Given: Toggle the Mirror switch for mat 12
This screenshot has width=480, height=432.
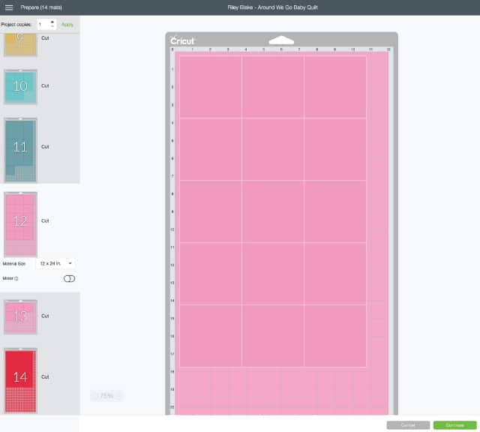Looking at the screenshot, I should tap(69, 278).
